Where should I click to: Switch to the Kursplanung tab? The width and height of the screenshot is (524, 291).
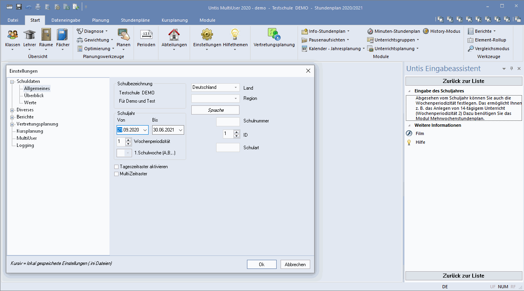175,20
